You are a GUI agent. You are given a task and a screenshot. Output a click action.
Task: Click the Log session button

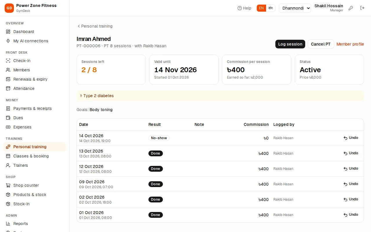290,44
